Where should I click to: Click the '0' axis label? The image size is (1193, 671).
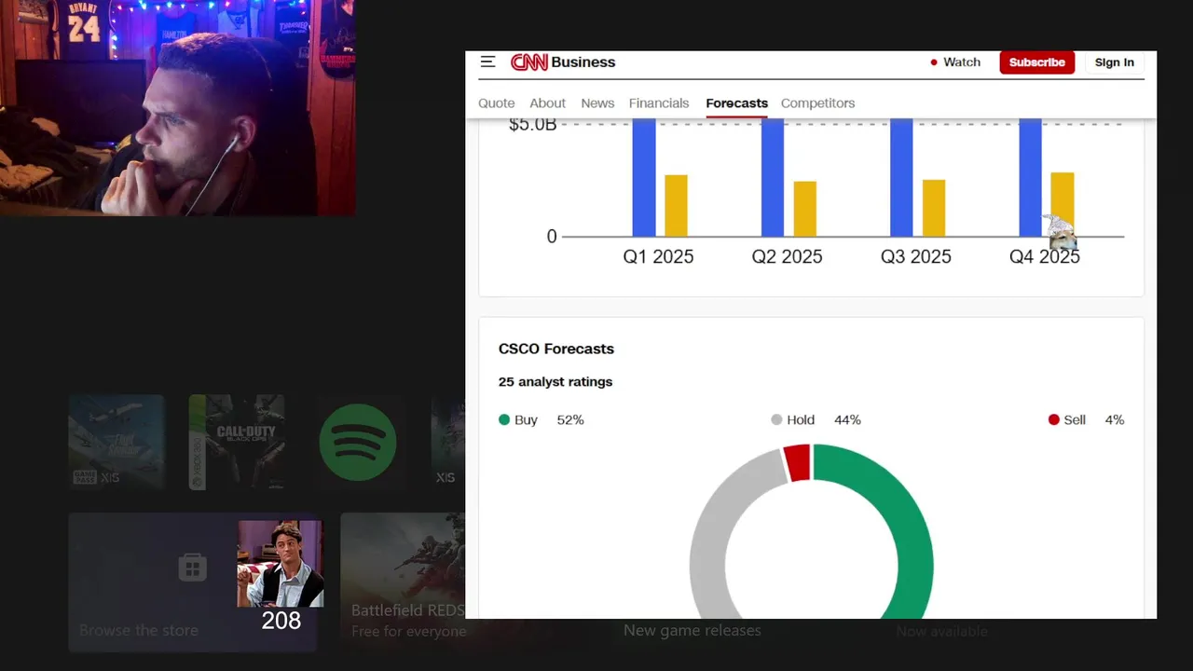tap(552, 238)
